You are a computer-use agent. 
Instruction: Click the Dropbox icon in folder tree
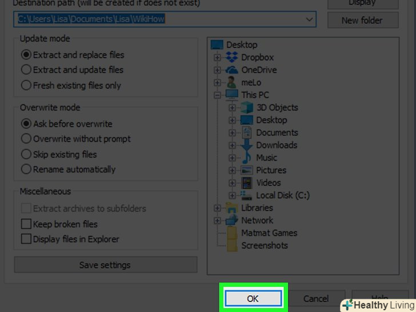point(231,57)
